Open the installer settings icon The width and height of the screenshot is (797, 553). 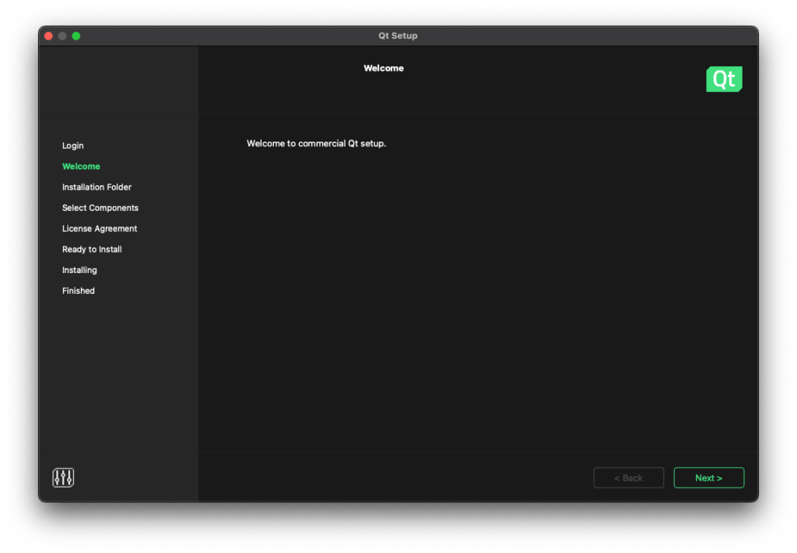click(63, 478)
